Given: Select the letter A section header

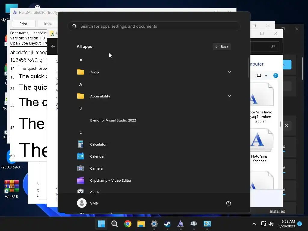Looking at the screenshot, I should tap(81, 84).
